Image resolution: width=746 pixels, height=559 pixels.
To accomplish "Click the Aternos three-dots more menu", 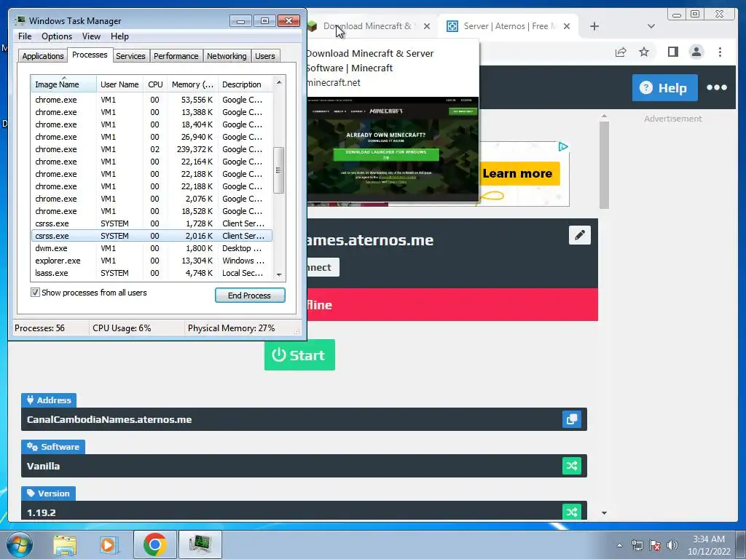I will (717, 87).
